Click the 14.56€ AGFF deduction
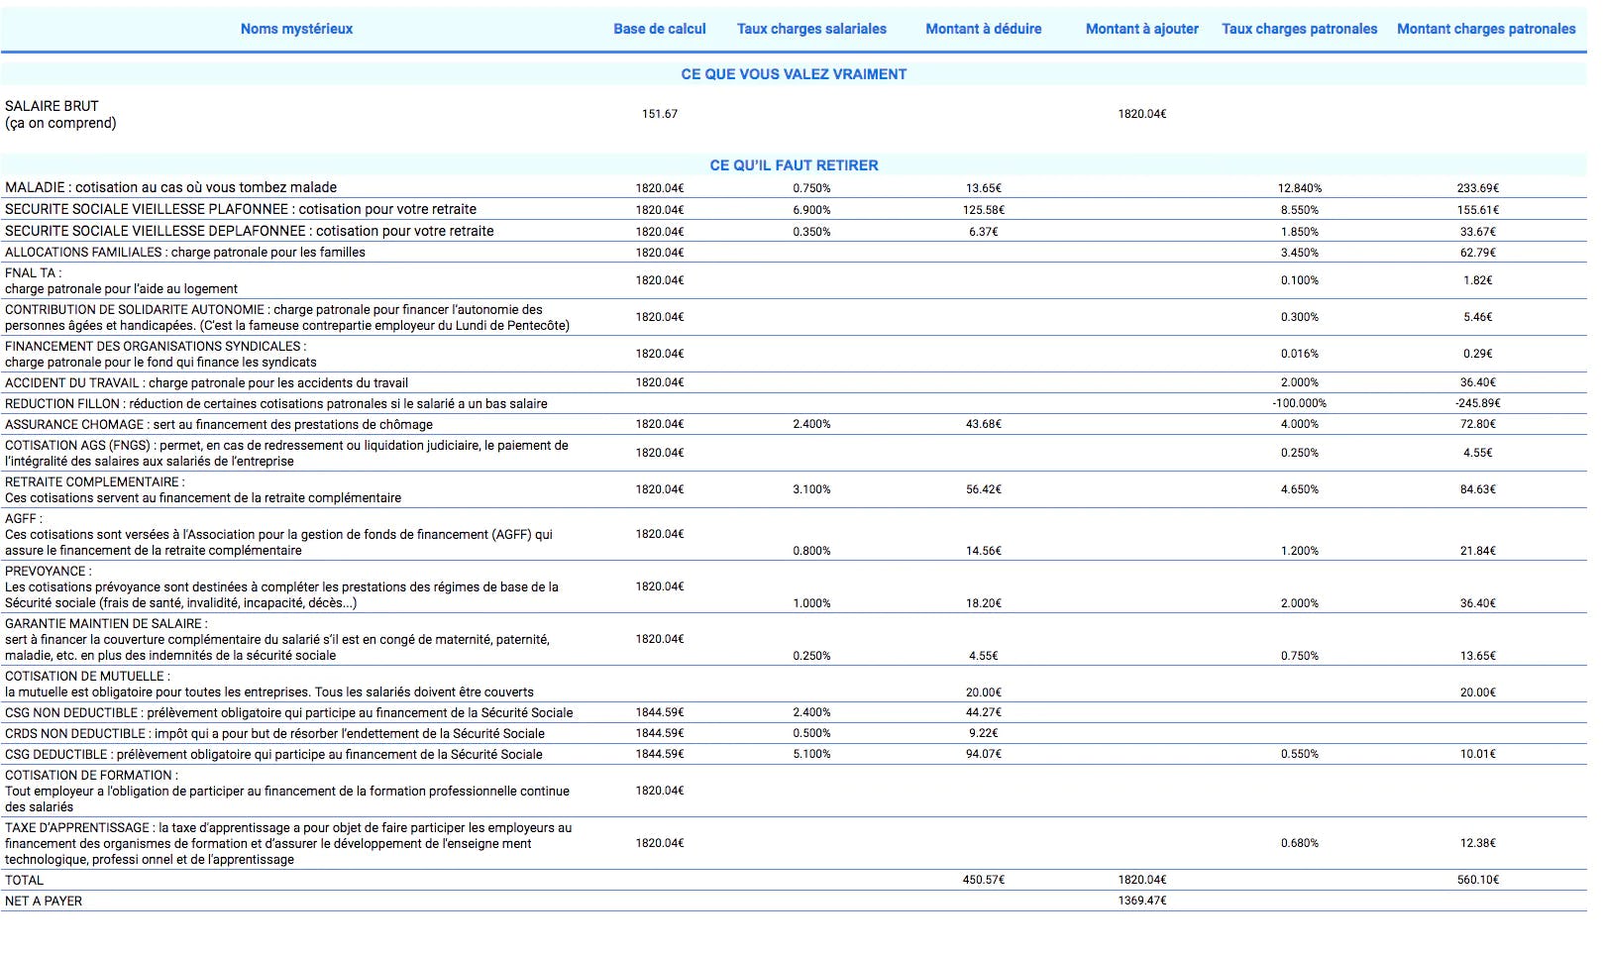The width and height of the screenshot is (1603, 957). [x=984, y=551]
